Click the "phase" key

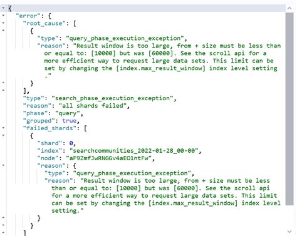pyautogui.click(x=36, y=113)
